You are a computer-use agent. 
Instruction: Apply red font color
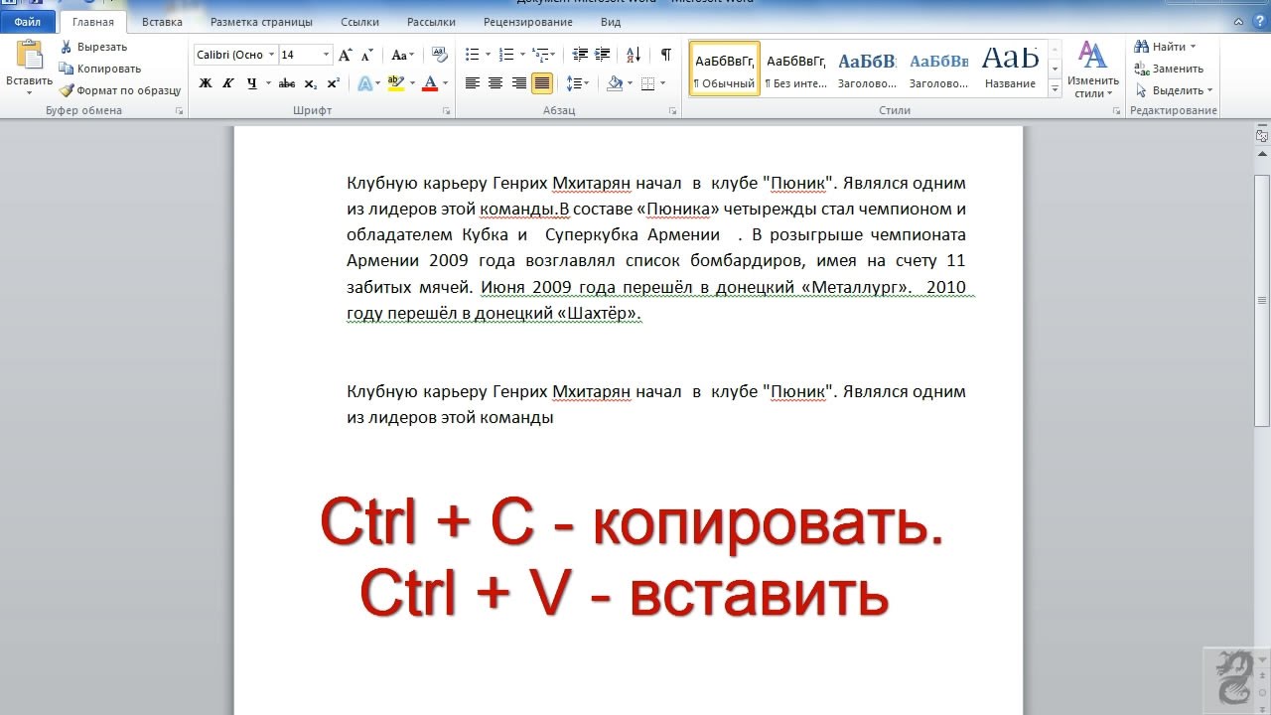pyautogui.click(x=429, y=83)
